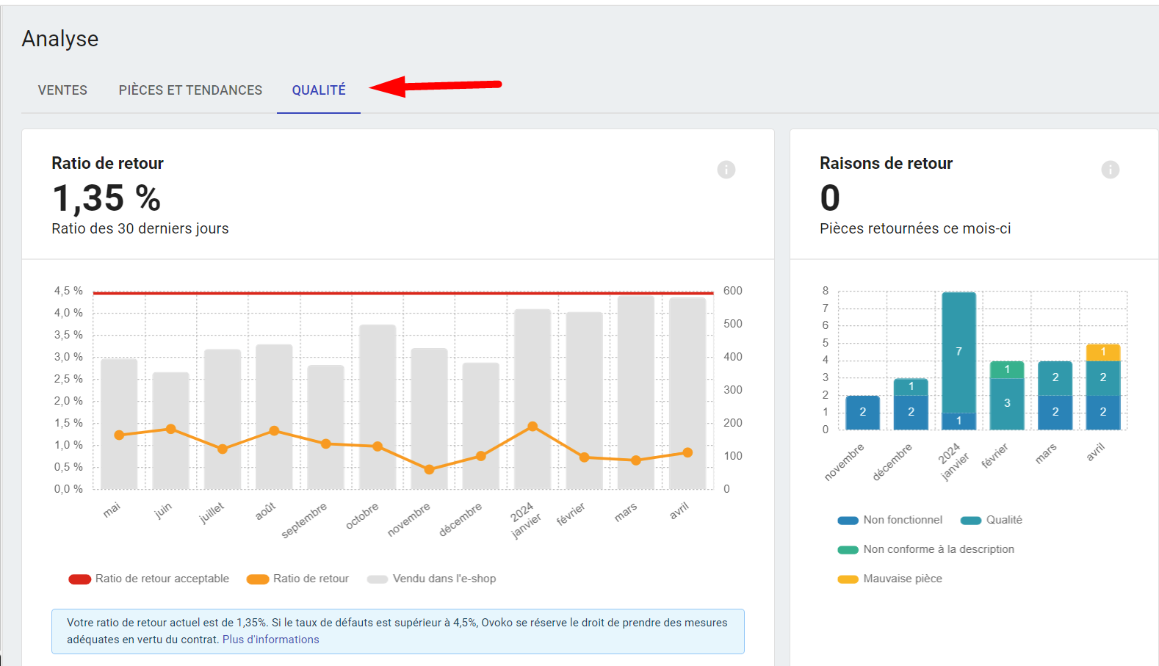Viewport: 1159px width, 666px height.
Task: Click Mauvaise pièce yellow legend swatch
Action: coord(848,579)
